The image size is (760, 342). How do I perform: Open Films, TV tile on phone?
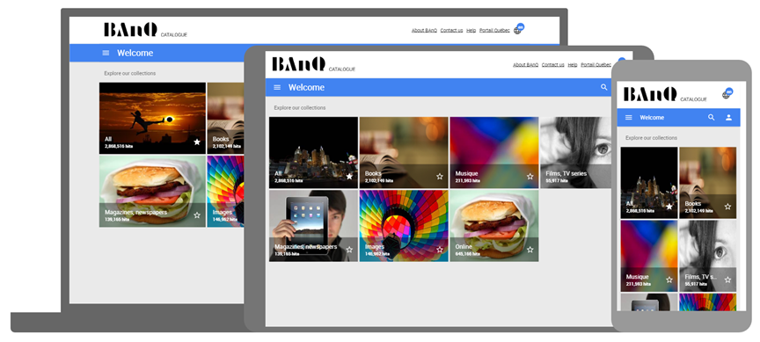707,256
